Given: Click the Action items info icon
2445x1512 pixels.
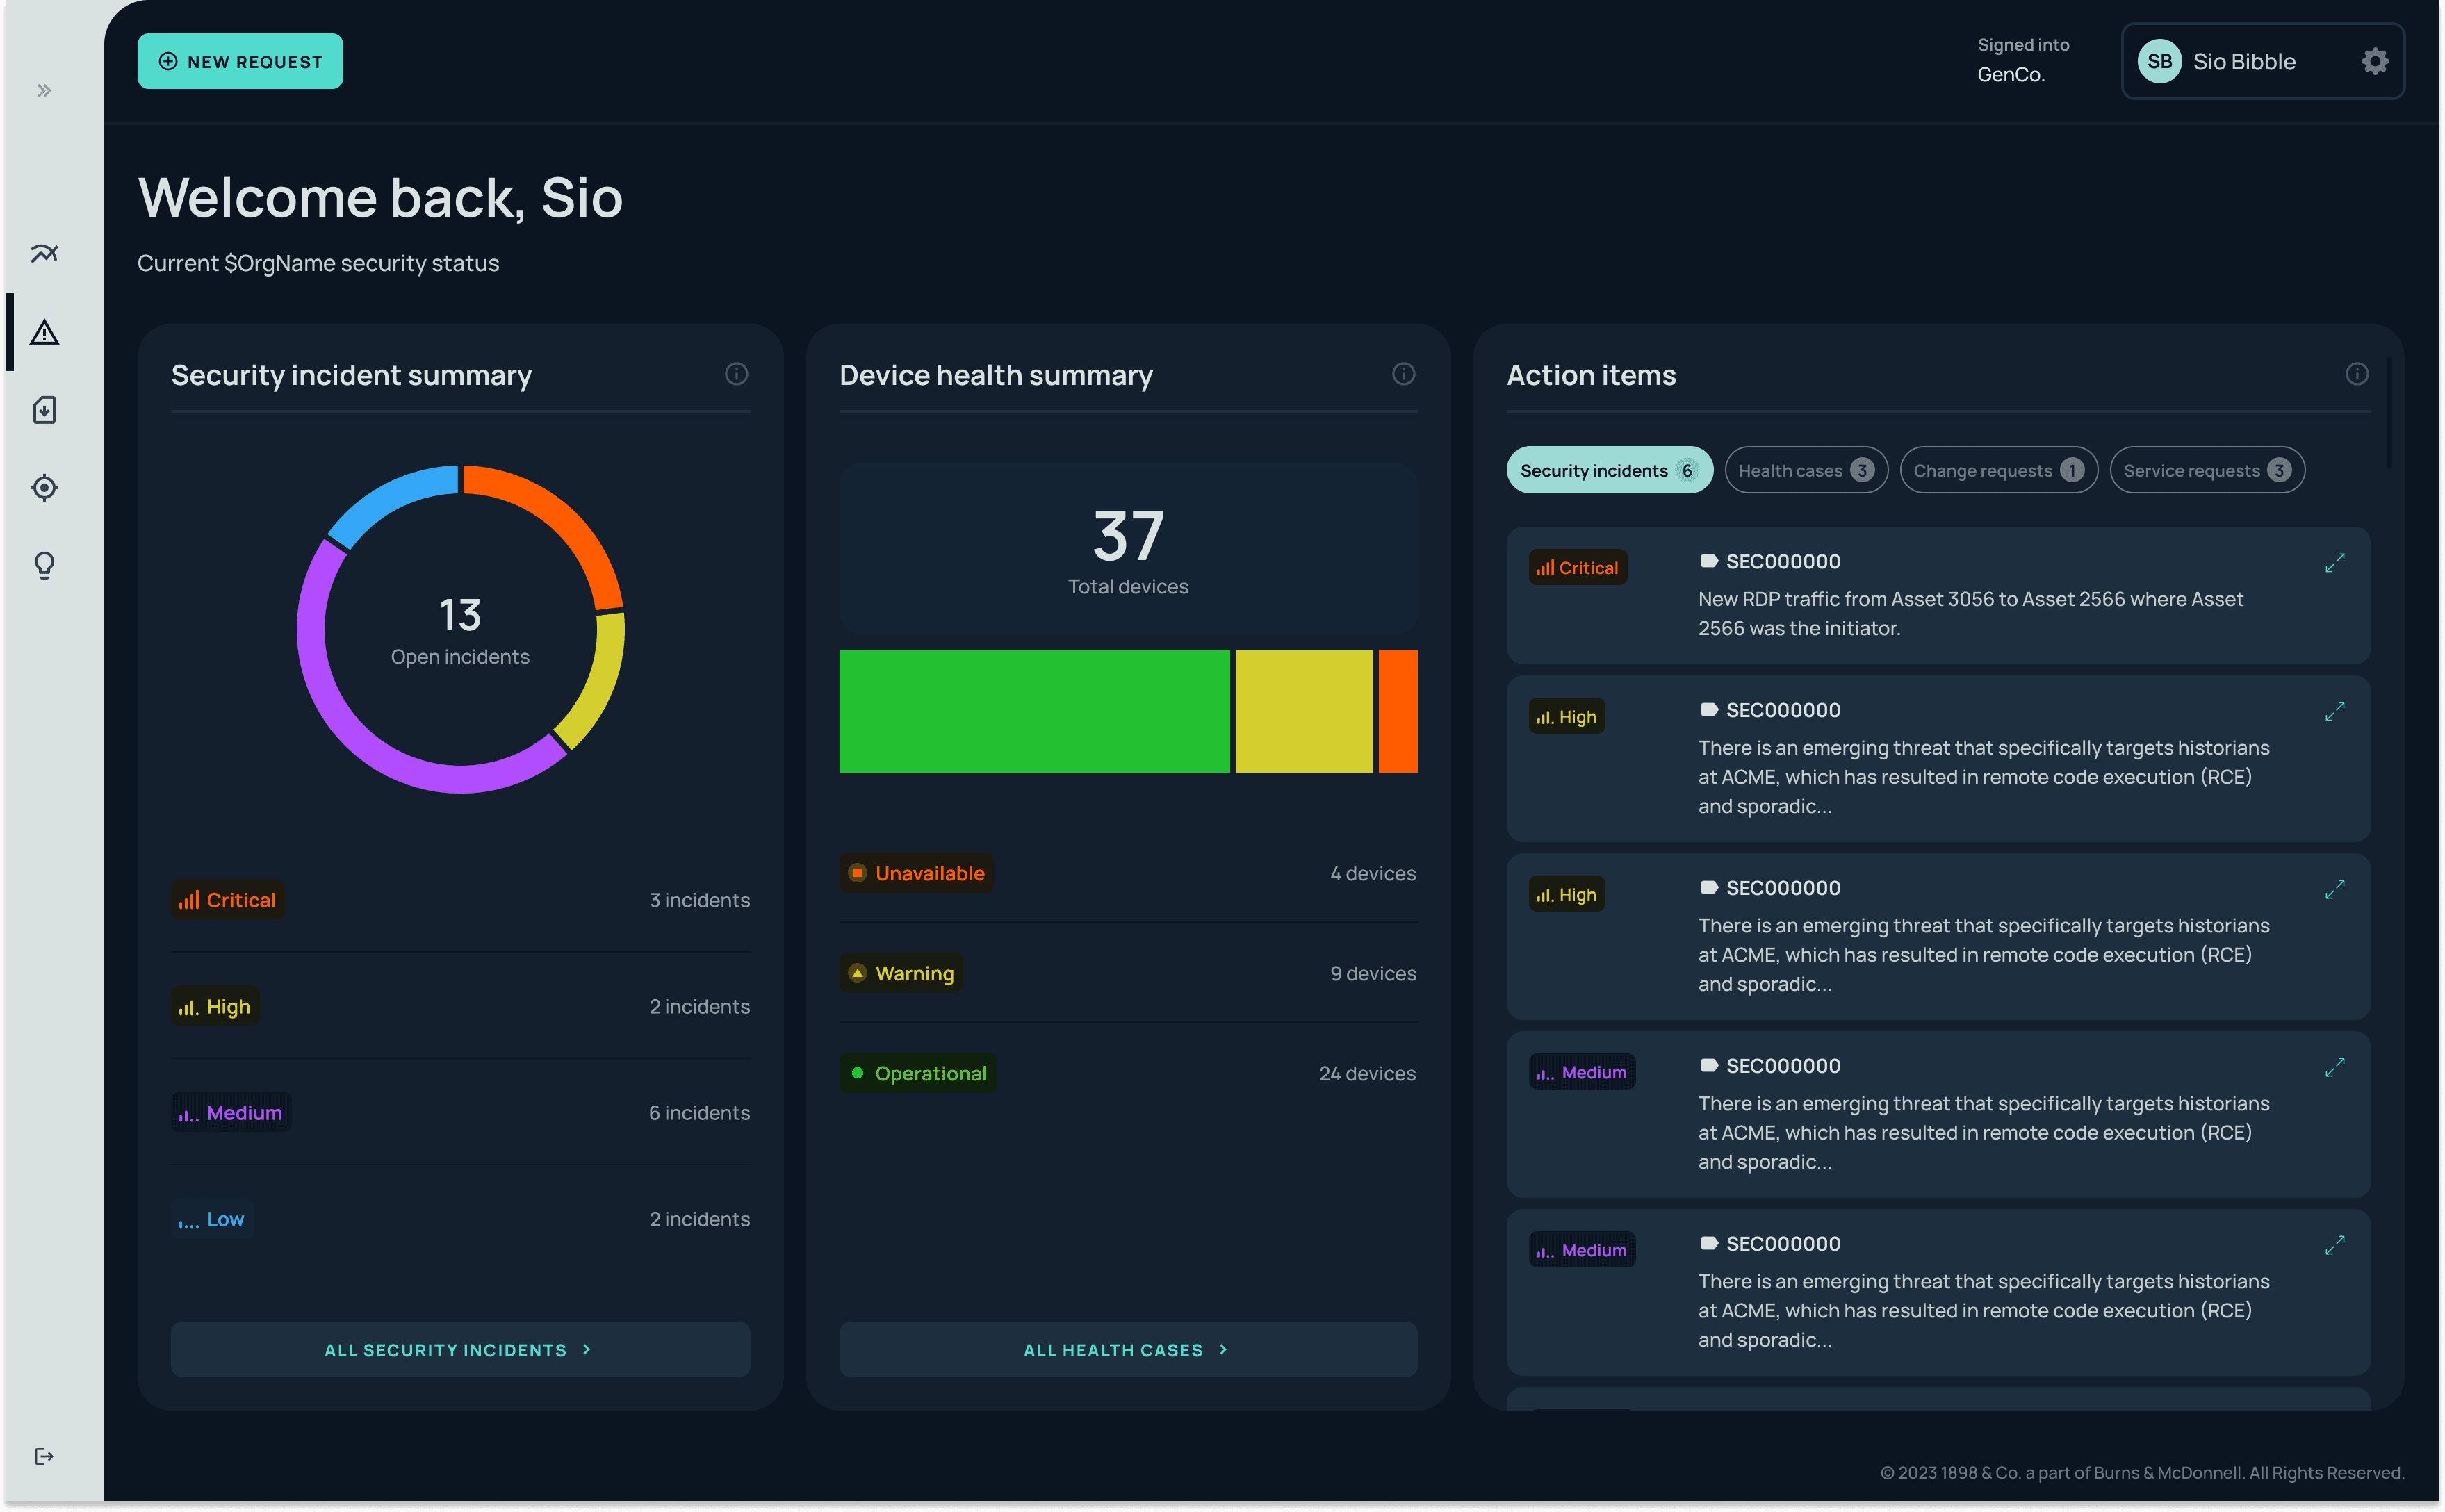Looking at the screenshot, I should 2356,374.
